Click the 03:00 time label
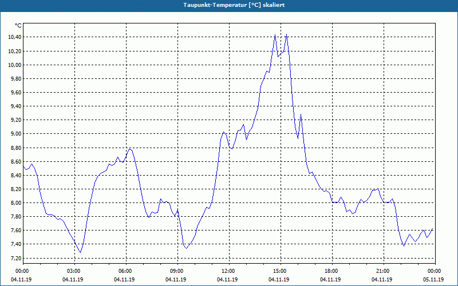 75,271
